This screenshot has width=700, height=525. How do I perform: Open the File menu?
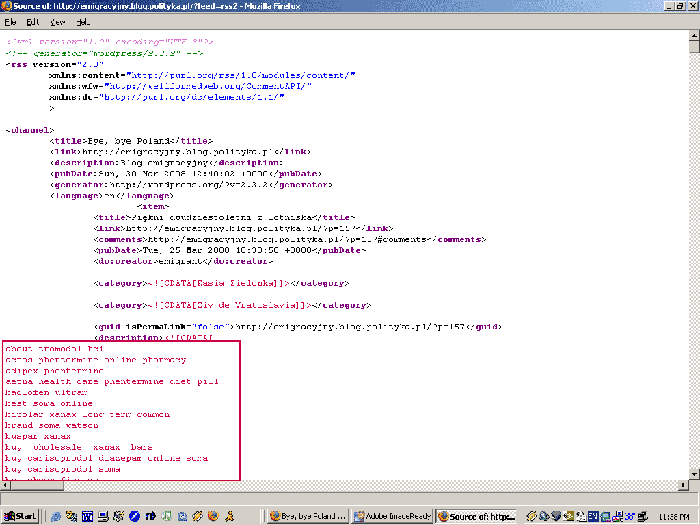(x=10, y=22)
